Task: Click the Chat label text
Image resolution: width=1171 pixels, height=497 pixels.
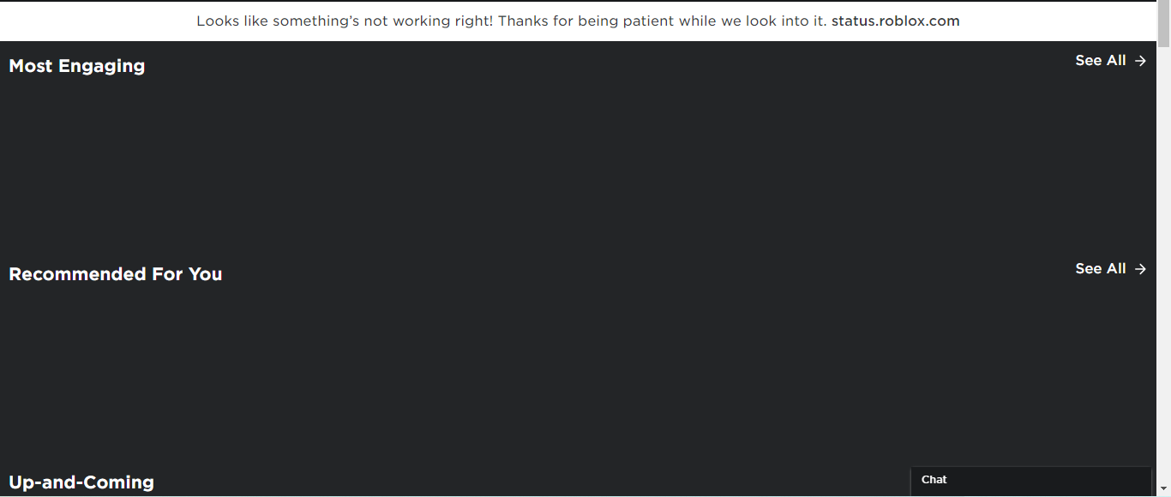Action: (x=934, y=480)
